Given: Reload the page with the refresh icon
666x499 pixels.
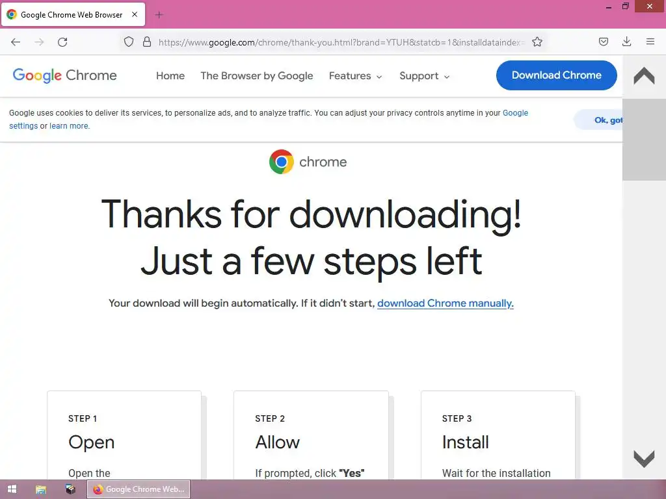Looking at the screenshot, I should click(x=62, y=42).
